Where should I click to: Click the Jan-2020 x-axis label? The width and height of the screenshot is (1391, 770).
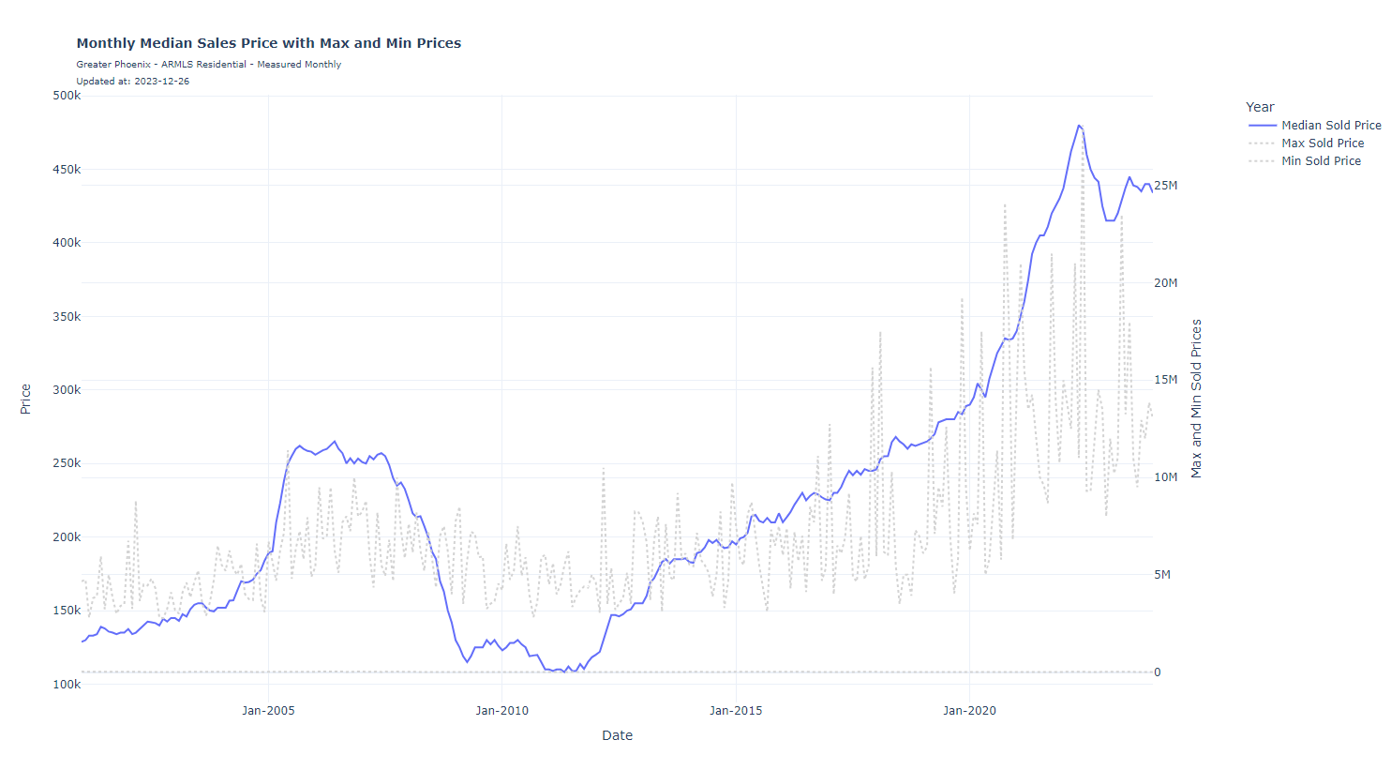[x=969, y=711]
